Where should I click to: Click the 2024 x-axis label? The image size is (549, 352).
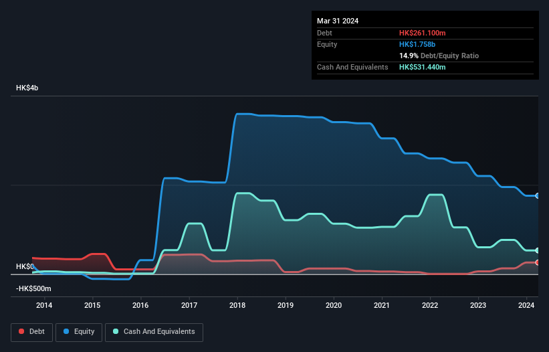click(x=526, y=305)
